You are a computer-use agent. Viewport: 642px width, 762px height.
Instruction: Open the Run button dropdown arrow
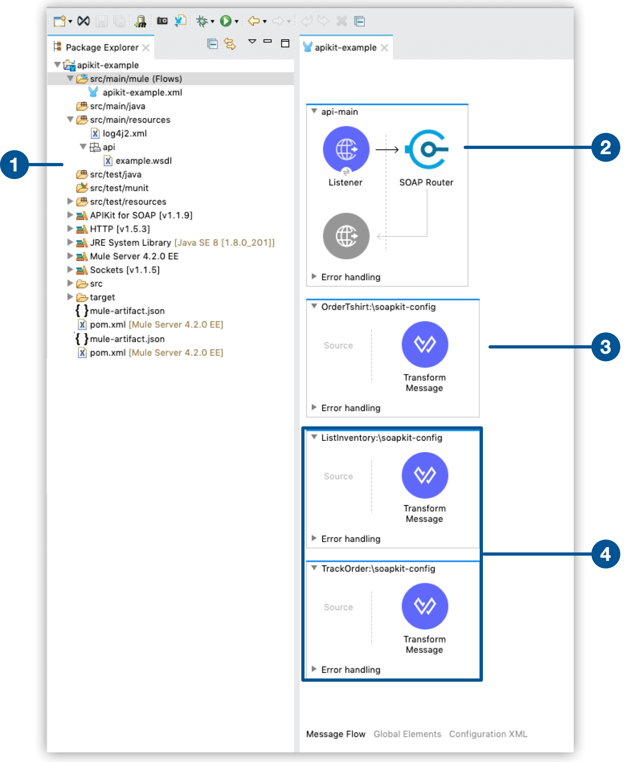(x=237, y=22)
